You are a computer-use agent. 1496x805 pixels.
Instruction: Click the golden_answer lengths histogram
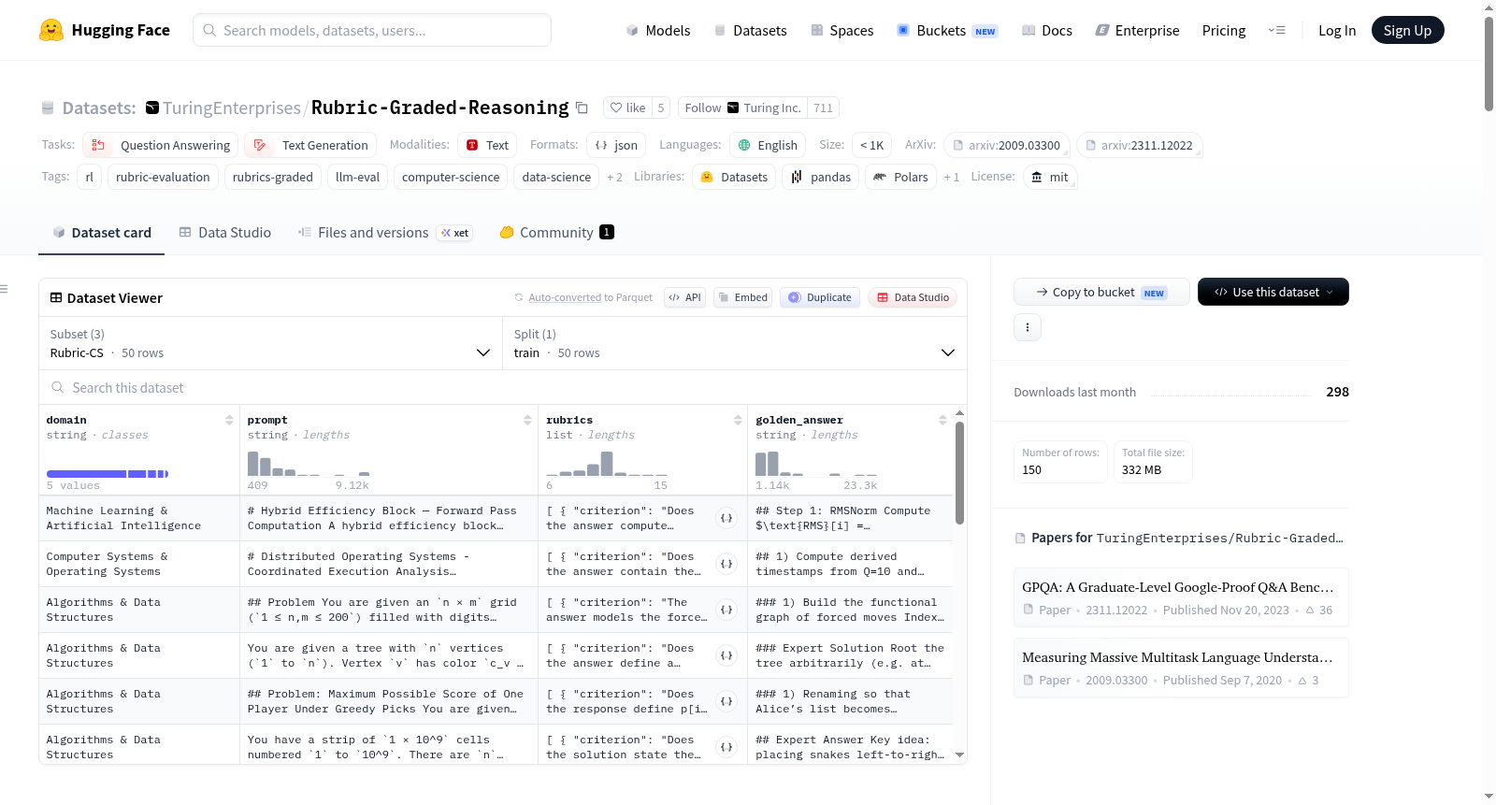coord(816,463)
